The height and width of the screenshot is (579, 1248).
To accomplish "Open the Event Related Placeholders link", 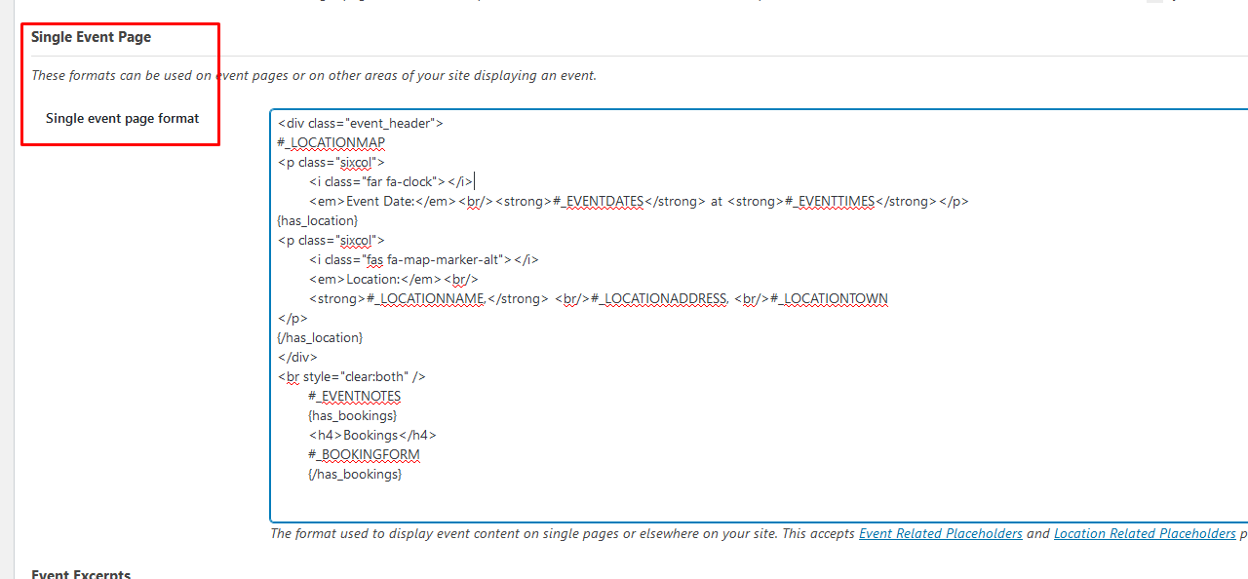I will [940, 534].
